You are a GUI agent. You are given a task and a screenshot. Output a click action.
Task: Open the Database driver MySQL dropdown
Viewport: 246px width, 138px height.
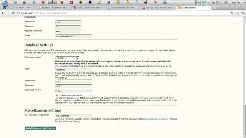click(x=67, y=58)
